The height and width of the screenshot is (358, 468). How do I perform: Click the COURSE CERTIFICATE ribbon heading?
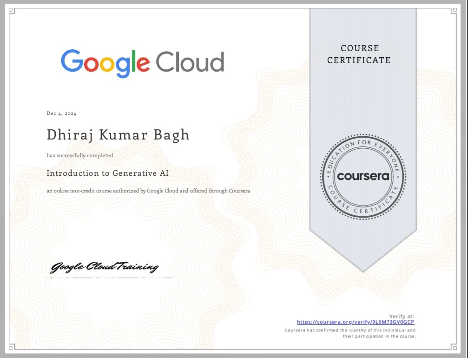tap(359, 54)
